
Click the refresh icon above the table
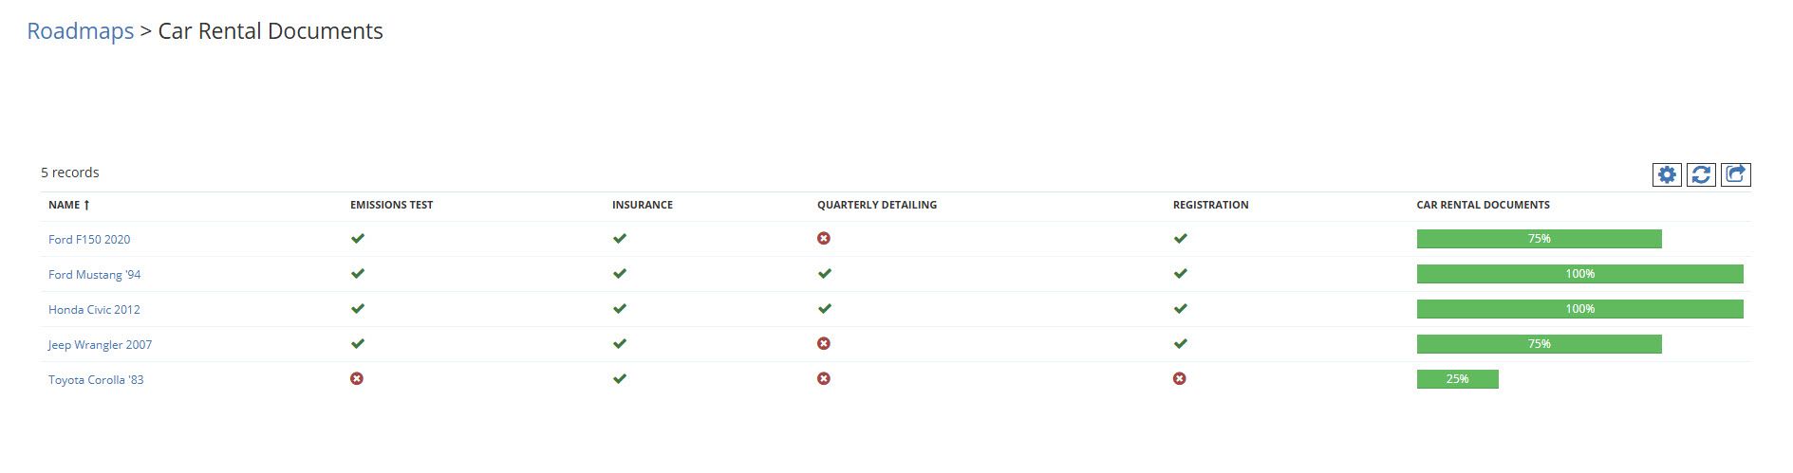point(1701,174)
